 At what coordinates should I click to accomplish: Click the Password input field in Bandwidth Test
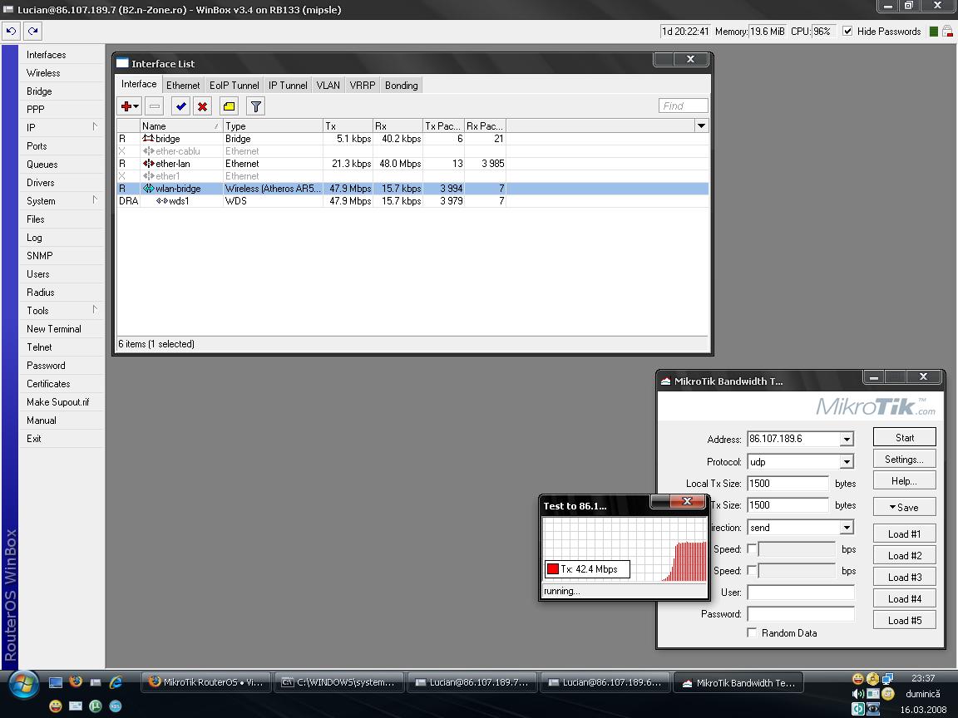point(800,613)
